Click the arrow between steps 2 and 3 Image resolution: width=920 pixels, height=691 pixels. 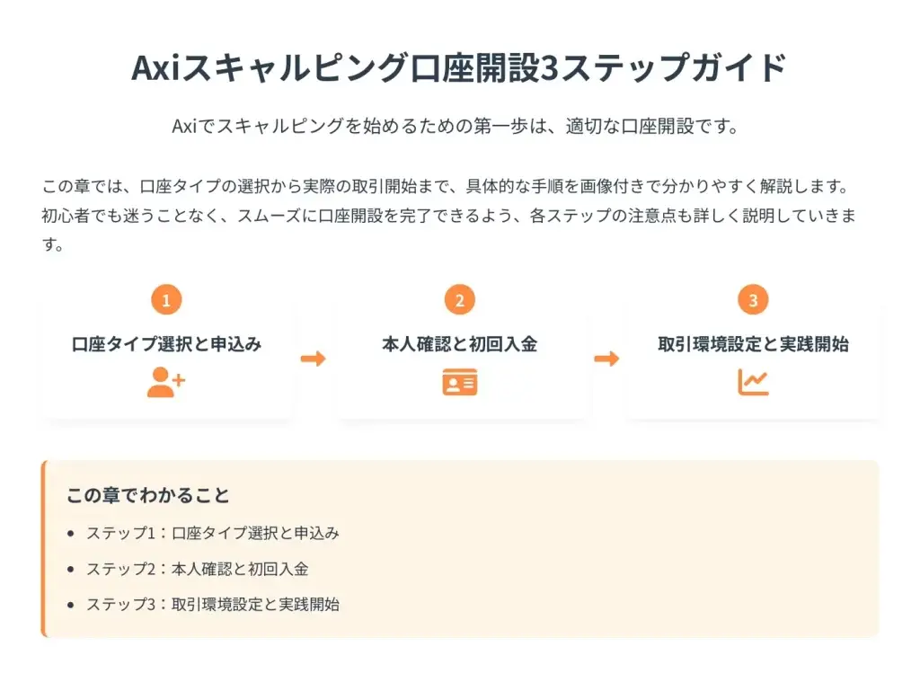click(x=606, y=359)
